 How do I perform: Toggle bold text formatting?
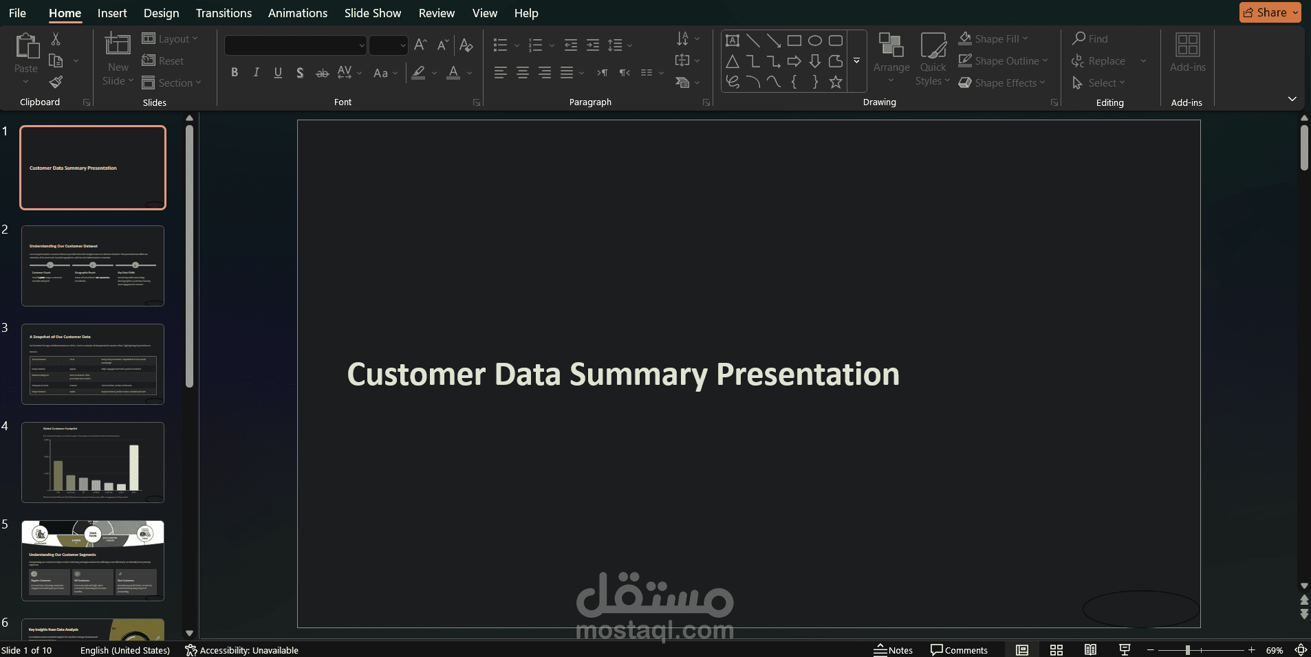point(234,71)
